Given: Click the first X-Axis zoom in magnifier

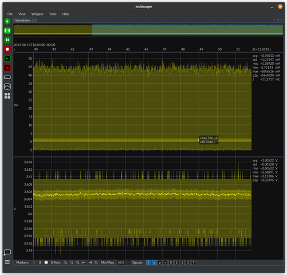Looking at the screenshot, I should [x=65, y=262].
